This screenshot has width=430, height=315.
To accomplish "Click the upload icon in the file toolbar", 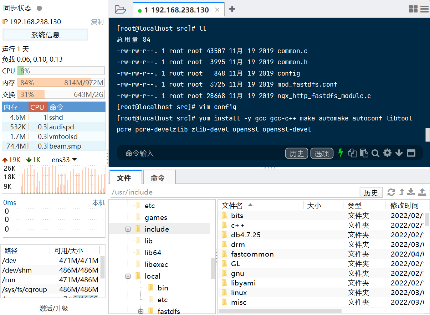I will [422, 192].
